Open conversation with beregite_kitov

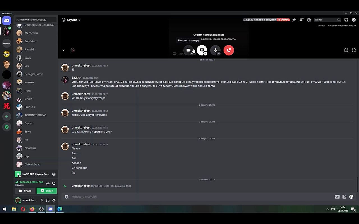click(x=36, y=74)
